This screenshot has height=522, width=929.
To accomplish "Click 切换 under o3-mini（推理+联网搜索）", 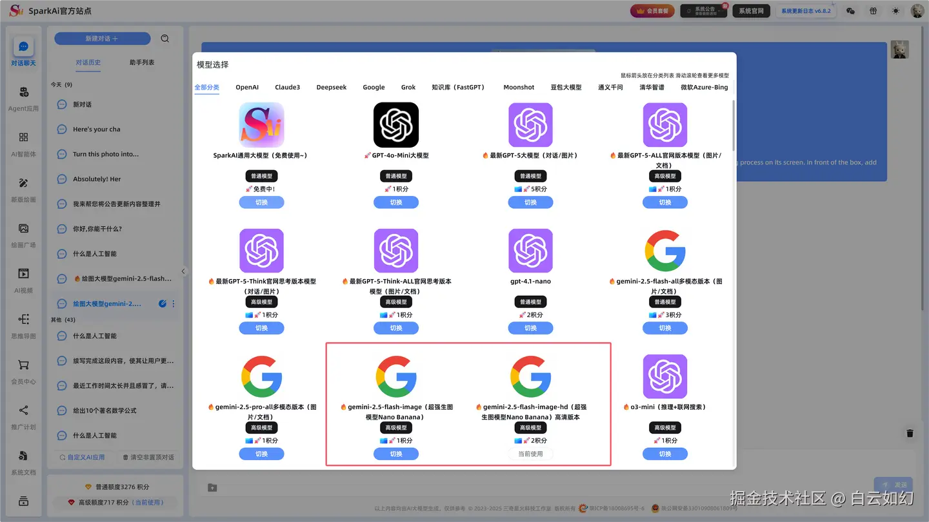I will (x=665, y=454).
